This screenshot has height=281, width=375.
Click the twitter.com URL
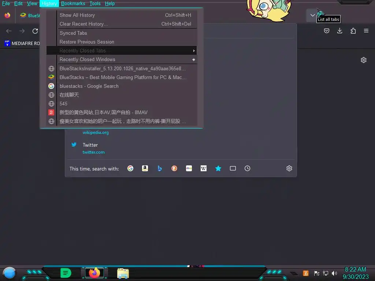pos(93,152)
